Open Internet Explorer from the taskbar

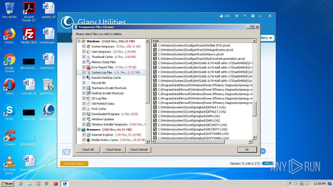pyautogui.click(x=21, y=184)
